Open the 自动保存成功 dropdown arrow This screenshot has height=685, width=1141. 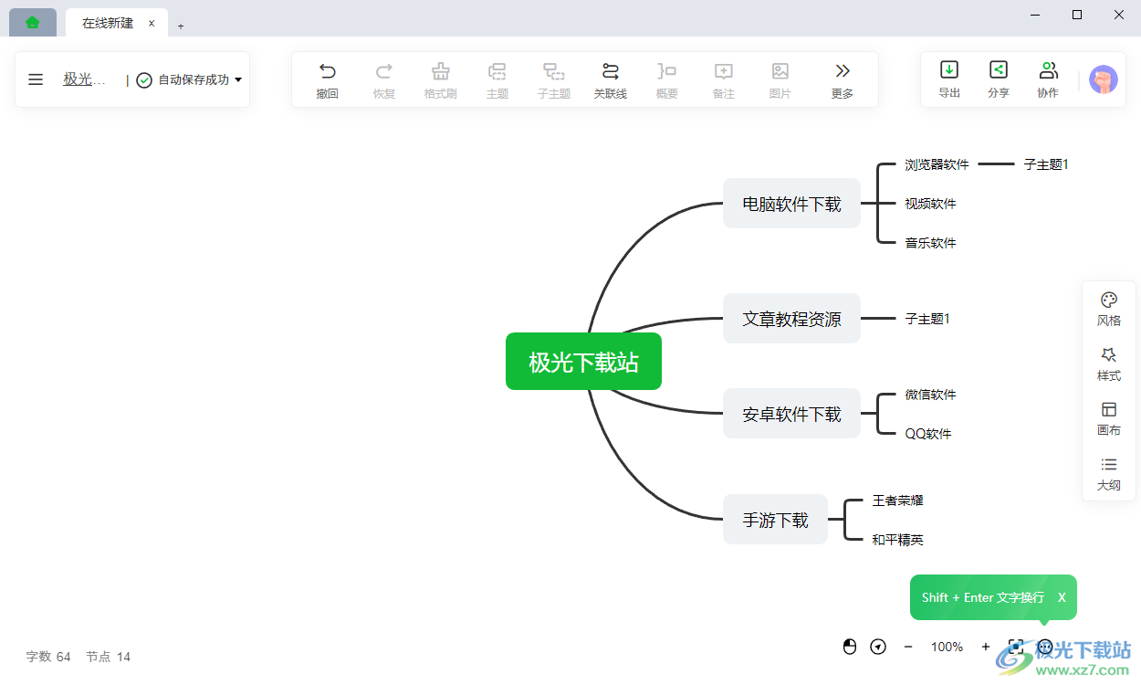pyautogui.click(x=238, y=79)
